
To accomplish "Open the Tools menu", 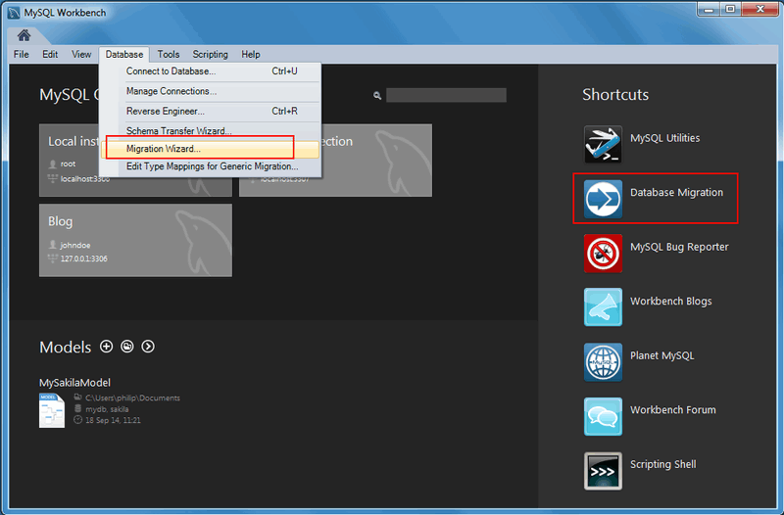I will point(169,55).
